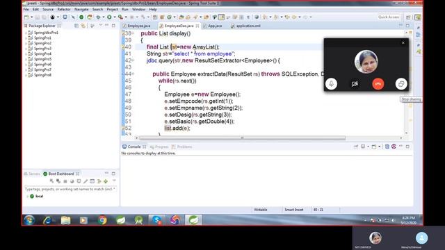This screenshot has width=445, height=250.
Task: Click Open Console icon in Console toolbar
Action: [x=374, y=147]
